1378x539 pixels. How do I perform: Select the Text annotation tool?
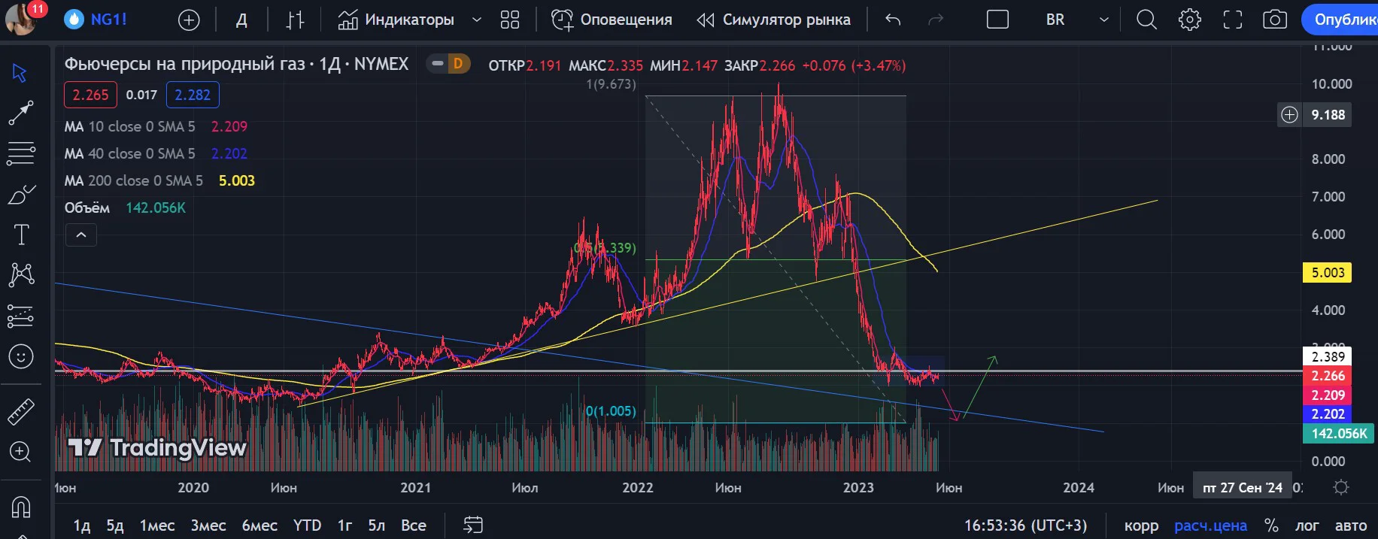tap(20, 235)
